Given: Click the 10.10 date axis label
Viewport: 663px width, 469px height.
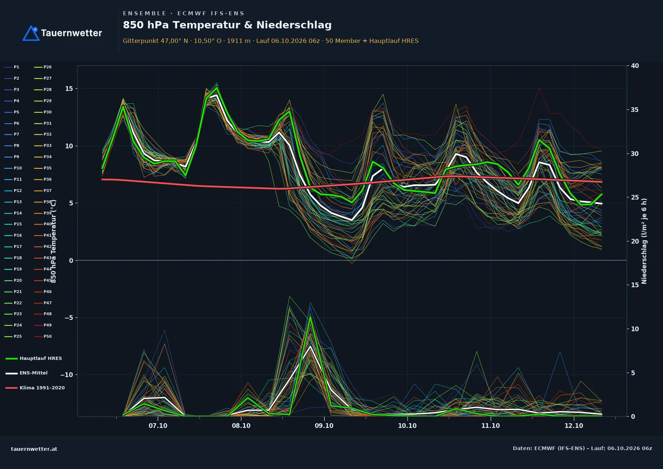Looking at the screenshot, I should coord(407,426).
